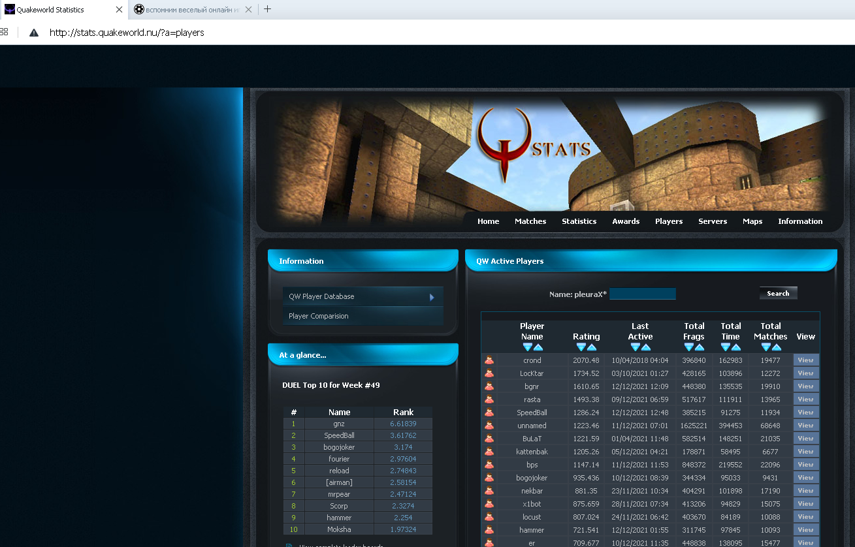Open the Servers menu item
Screen dimensions: 855x547
point(713,221)
